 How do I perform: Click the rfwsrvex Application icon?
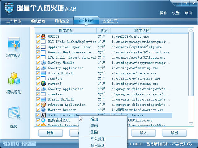[x=43, y=105]
